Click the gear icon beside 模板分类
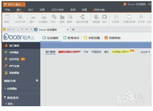 (x=37, y=80)
